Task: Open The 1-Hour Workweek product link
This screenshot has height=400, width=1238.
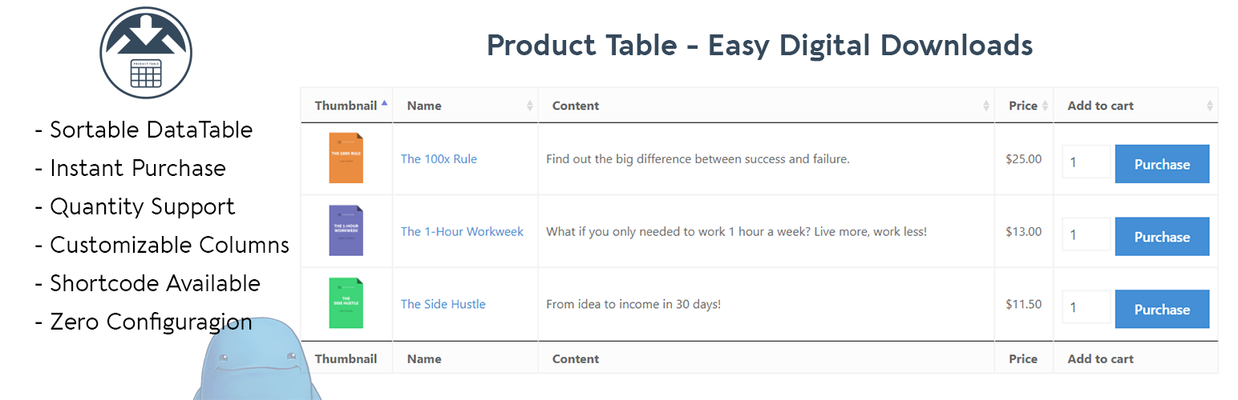Action: 462,232
